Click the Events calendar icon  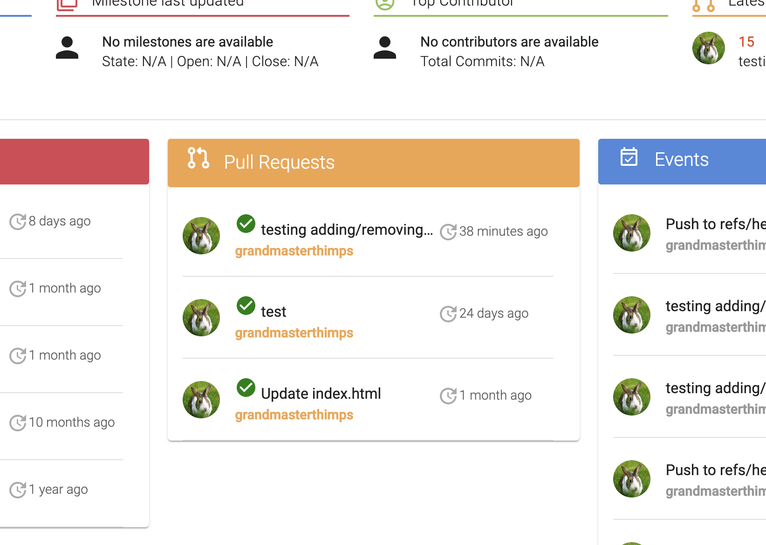(x=629, y=158)
